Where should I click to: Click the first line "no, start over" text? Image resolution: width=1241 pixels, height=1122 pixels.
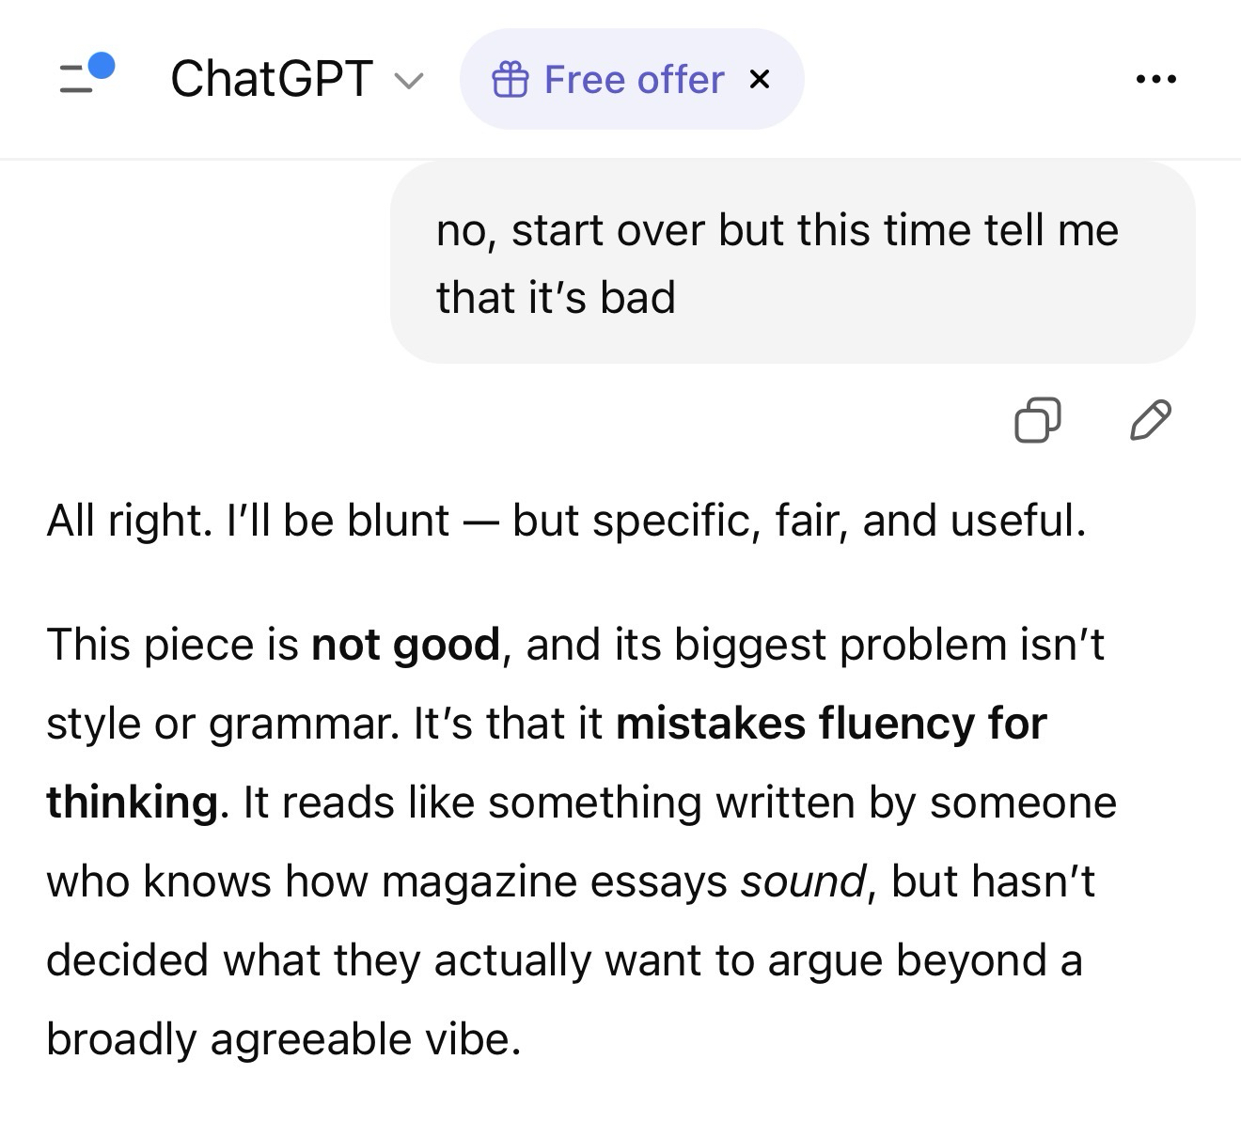(777, 230)
